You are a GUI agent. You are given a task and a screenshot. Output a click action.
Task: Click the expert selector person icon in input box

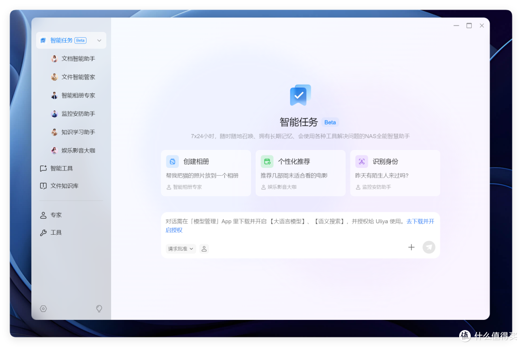tap(204, 249)
